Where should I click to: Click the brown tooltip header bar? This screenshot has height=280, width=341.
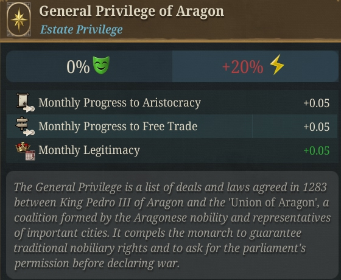[170, 20]
